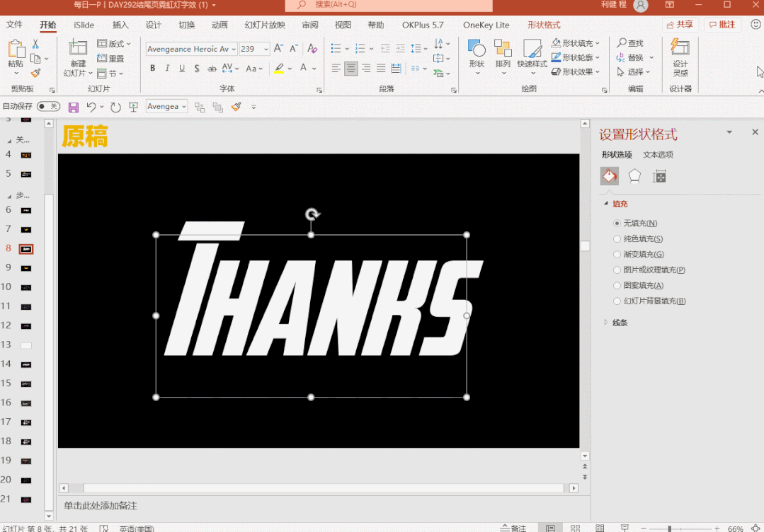Click the New Slide icon
Screen dimensions: 764x532
pyautogui.click(x=77, y=47)
